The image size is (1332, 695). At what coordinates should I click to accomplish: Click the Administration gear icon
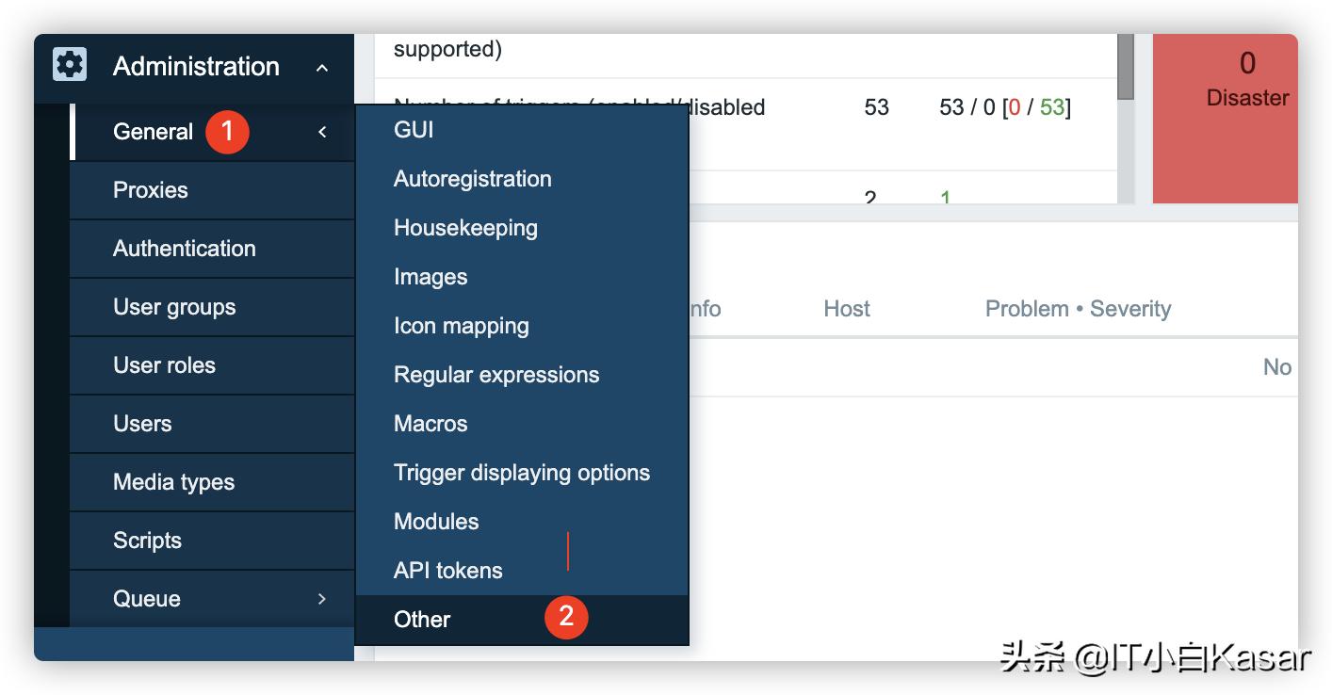(x=69, y=66)
